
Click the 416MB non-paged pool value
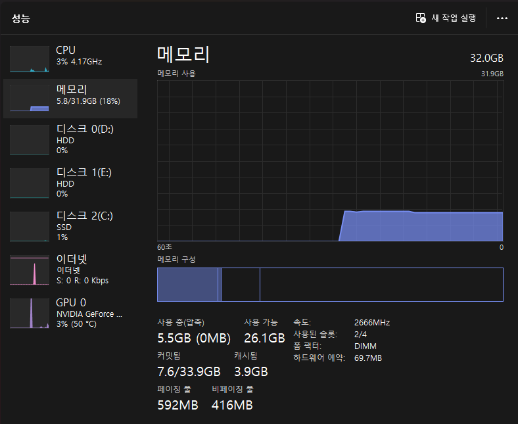(232, 405)
